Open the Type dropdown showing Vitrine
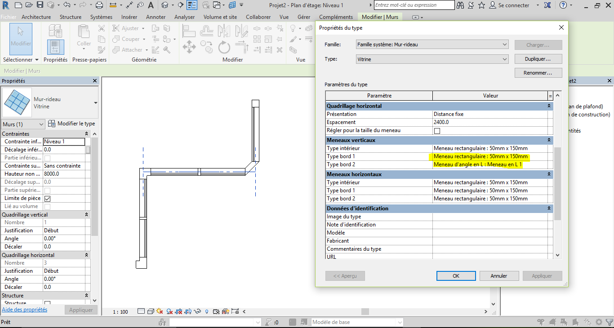 (x=432, y=59)
